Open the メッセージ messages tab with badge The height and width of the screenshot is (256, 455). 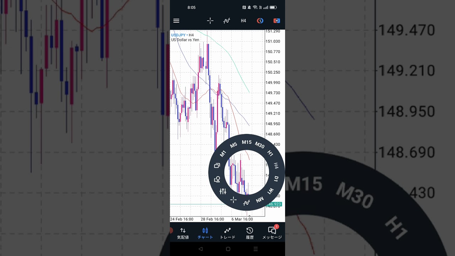click(x=272, y=233)
